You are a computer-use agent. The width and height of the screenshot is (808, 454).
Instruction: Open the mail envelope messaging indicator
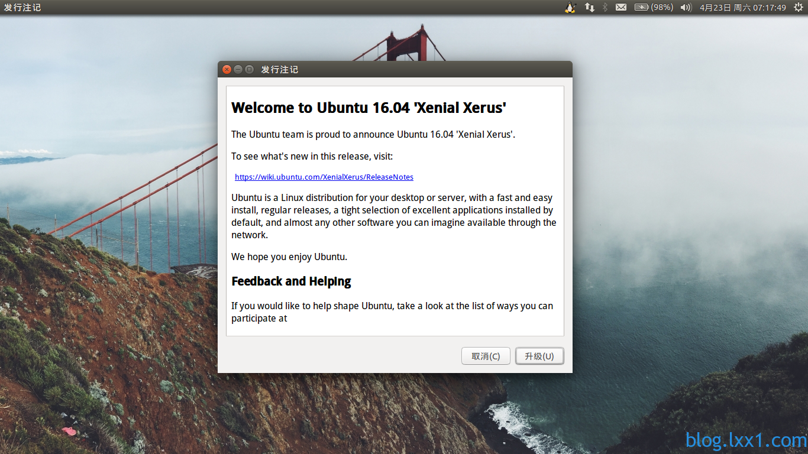621,7
